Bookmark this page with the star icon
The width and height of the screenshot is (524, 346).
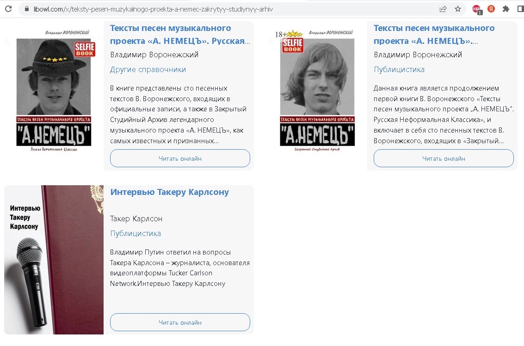(458, 9)
